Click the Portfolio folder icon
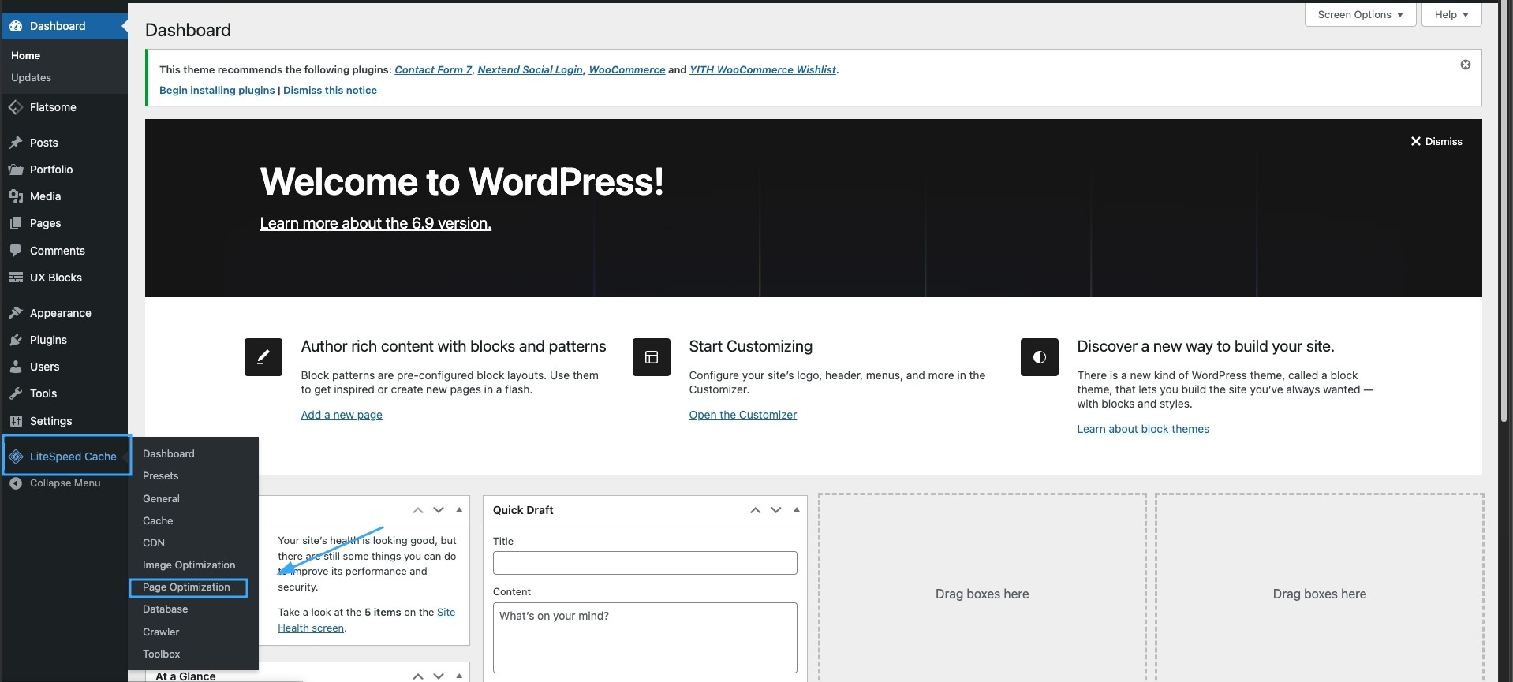This screenshot has height=682, width=1513. coord(16,170)
